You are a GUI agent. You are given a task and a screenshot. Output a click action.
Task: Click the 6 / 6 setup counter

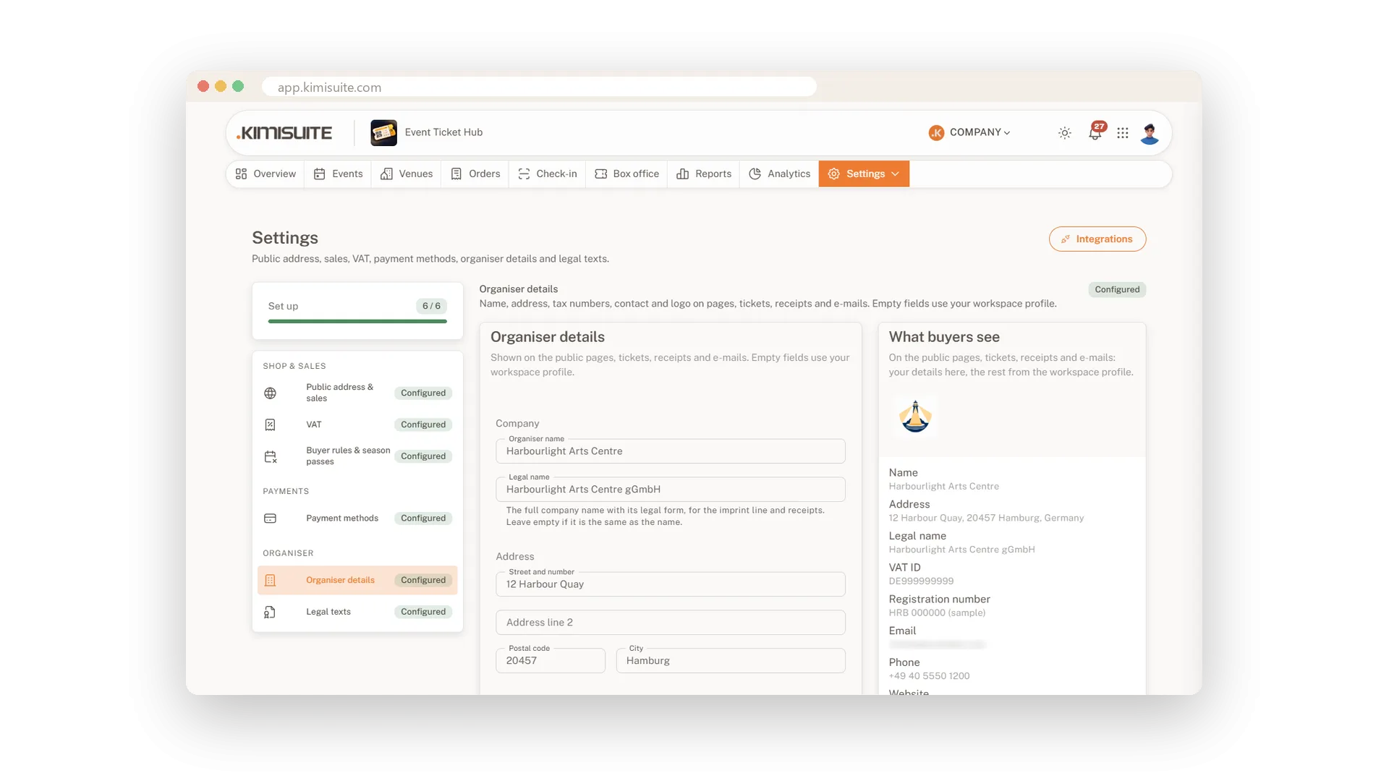(x=431, y=306)
